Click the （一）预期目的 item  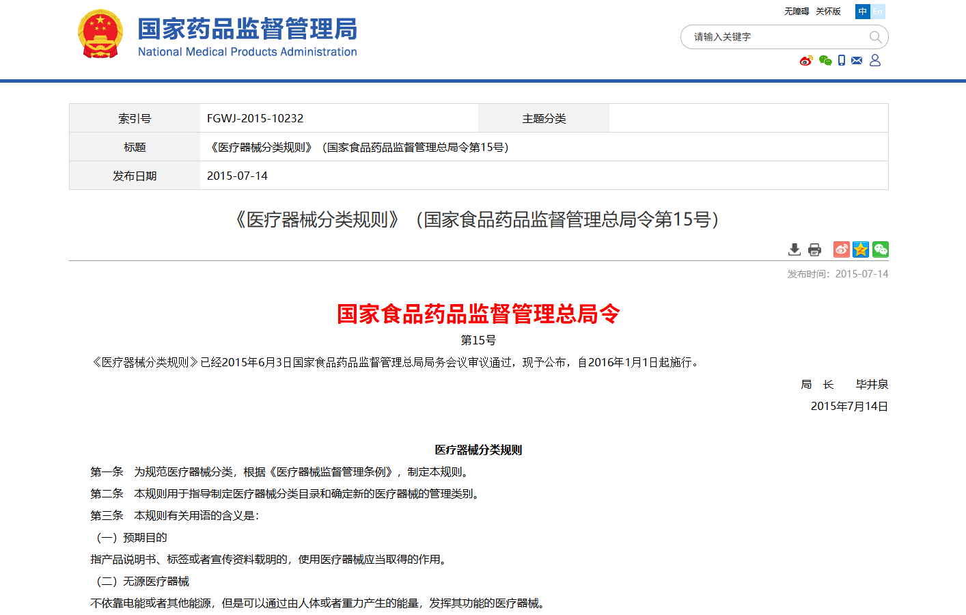pos(129,538)
